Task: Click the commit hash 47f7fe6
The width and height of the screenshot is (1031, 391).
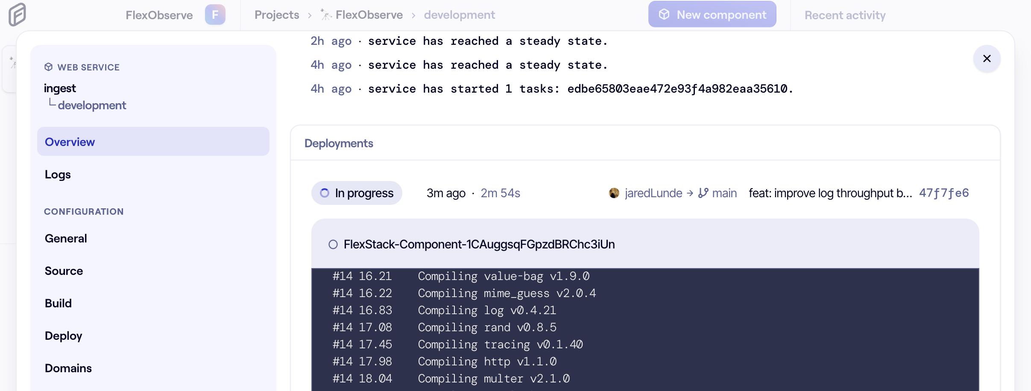Action: tap(944, 193)
